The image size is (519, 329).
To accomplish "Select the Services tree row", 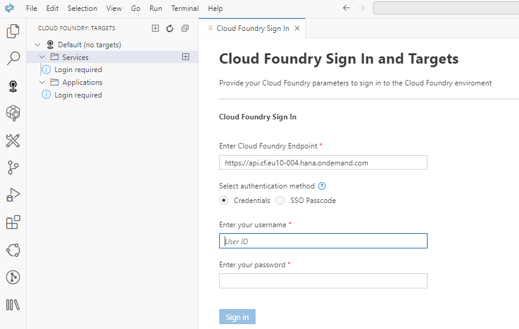I will coord(113,57).
